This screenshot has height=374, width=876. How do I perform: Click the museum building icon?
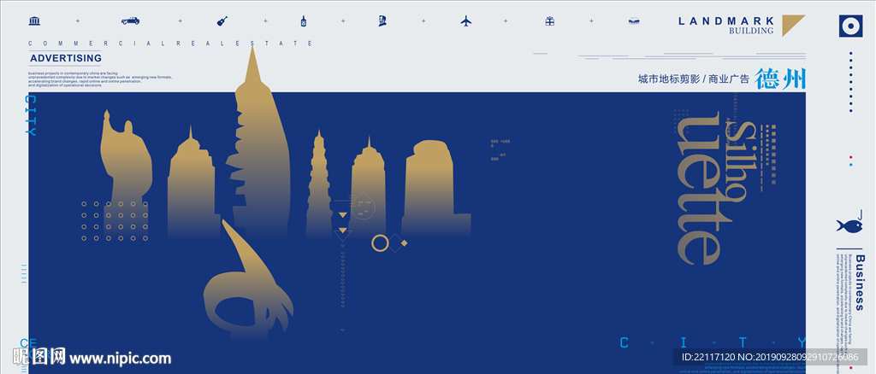pos(34,21)
